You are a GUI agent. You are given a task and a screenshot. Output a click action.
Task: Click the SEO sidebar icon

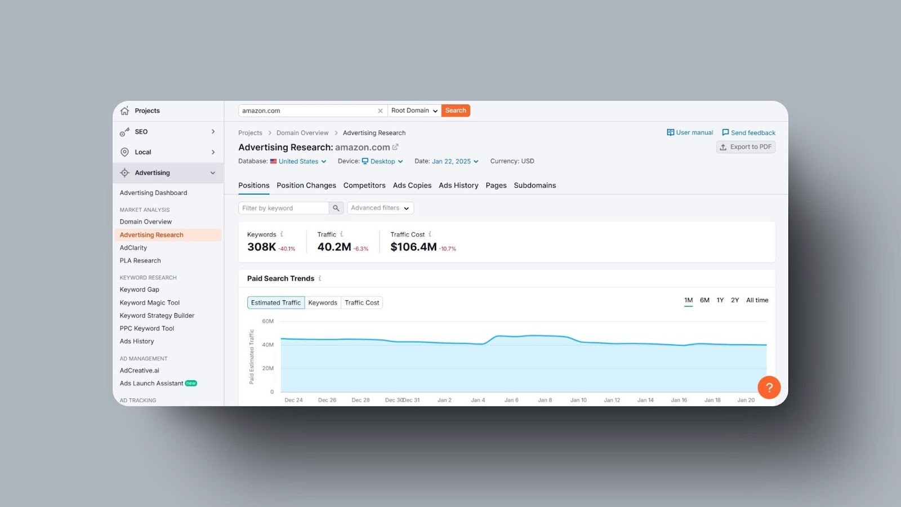pyautogui.click(x=124, y=132)
